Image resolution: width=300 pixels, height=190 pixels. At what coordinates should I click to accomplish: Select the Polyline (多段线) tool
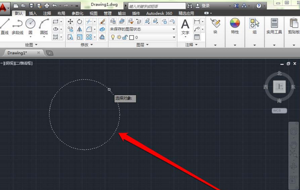click(18, 25)
